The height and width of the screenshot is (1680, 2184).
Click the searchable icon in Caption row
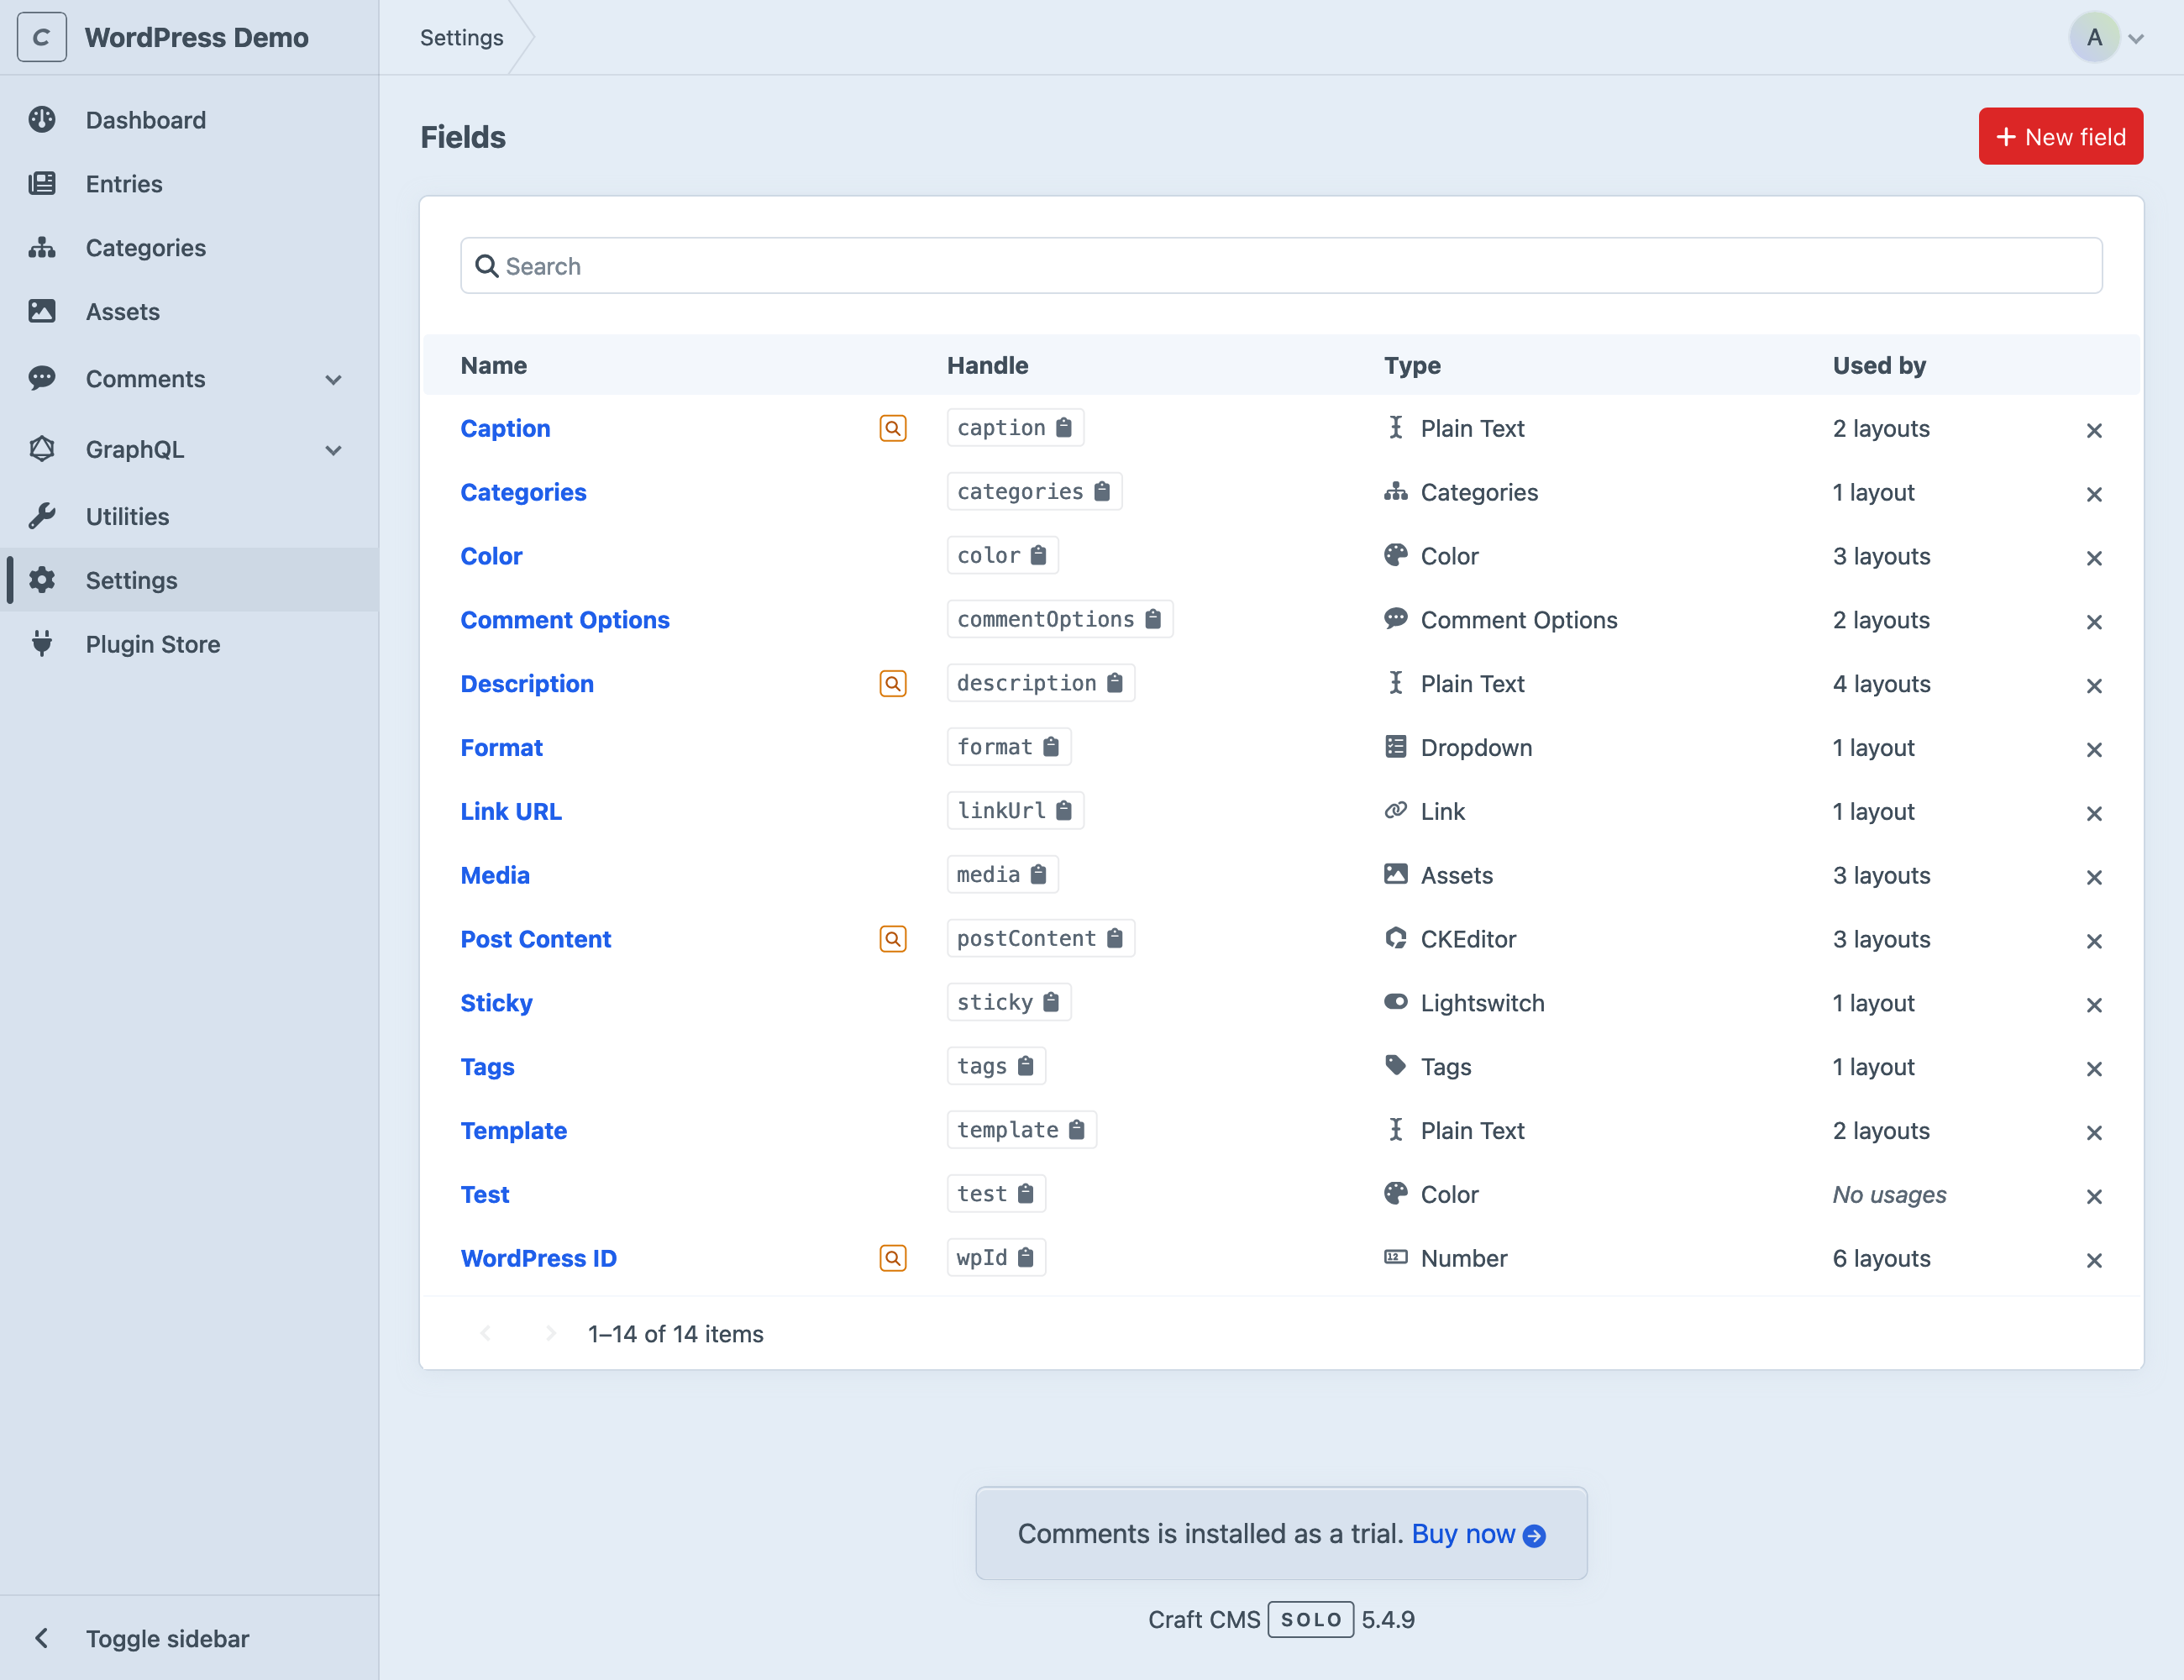pos(892,428)
